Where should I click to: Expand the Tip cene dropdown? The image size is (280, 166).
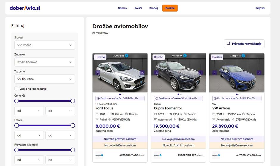[45, 79]
